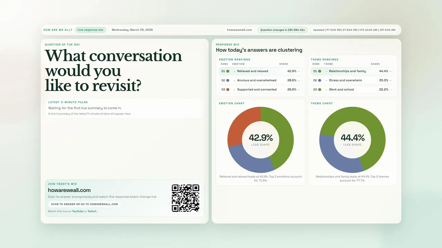The image size is (442, 248).
Task: Click green dot beside Relieved and relaxed
Action: (x=228, y=71)
